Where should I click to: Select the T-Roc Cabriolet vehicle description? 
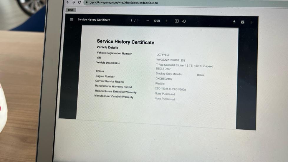click(x=184, y=67)
